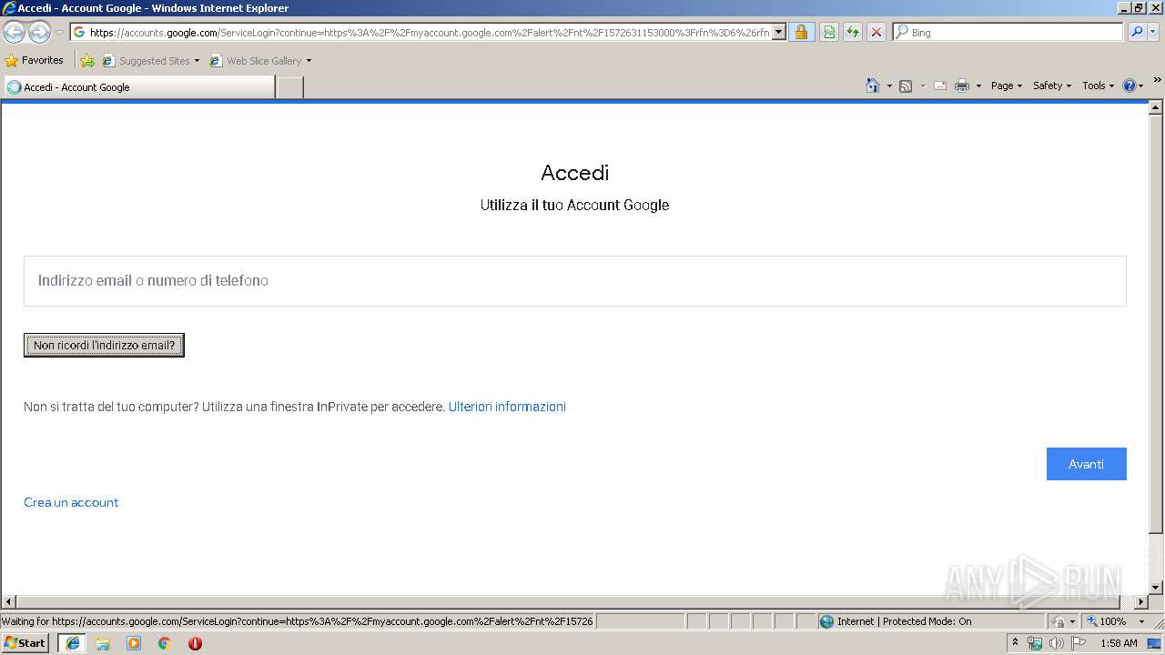Open the Tools menu
1165x655 pixels.
click(x=1098, y=86)
